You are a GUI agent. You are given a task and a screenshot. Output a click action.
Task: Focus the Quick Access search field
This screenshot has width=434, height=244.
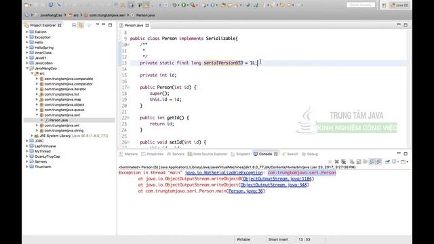coord(361,5)
